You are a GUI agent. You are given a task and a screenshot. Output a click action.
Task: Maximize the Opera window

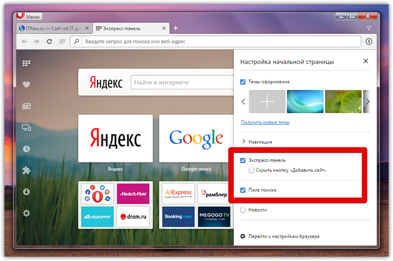click(x=352, y=16)
